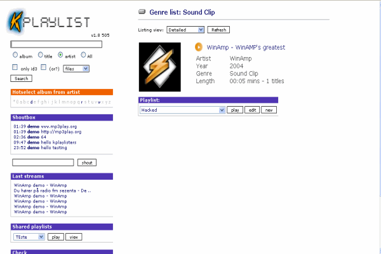Tick the (or?) checkbox
The width and height of the screenshot is (381, 254).
tap(44, 67)
